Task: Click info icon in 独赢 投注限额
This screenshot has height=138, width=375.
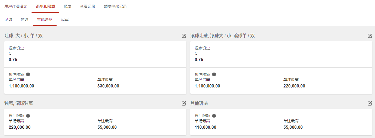Action: pyautogui.click(x=28, y=116)
